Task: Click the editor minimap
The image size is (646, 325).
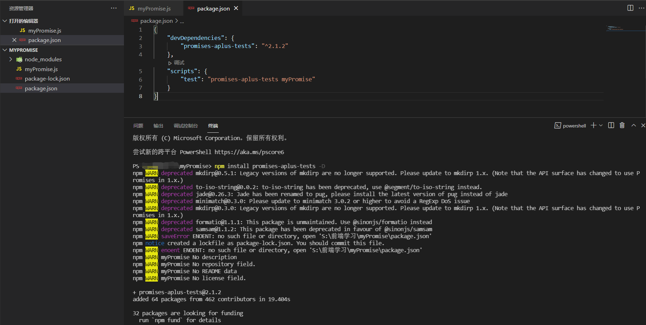Action: click(625, 28)
